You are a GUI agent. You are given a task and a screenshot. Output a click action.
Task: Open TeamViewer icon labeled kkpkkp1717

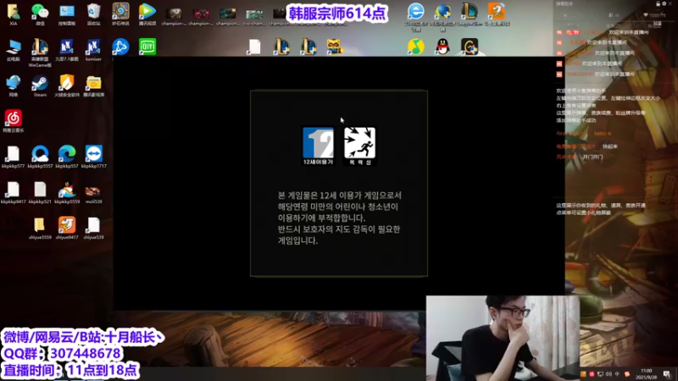pos(93,157)
